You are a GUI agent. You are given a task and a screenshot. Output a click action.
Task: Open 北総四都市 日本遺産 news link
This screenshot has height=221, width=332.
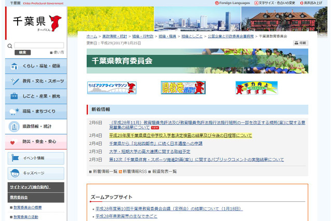[x=156, y=144]
